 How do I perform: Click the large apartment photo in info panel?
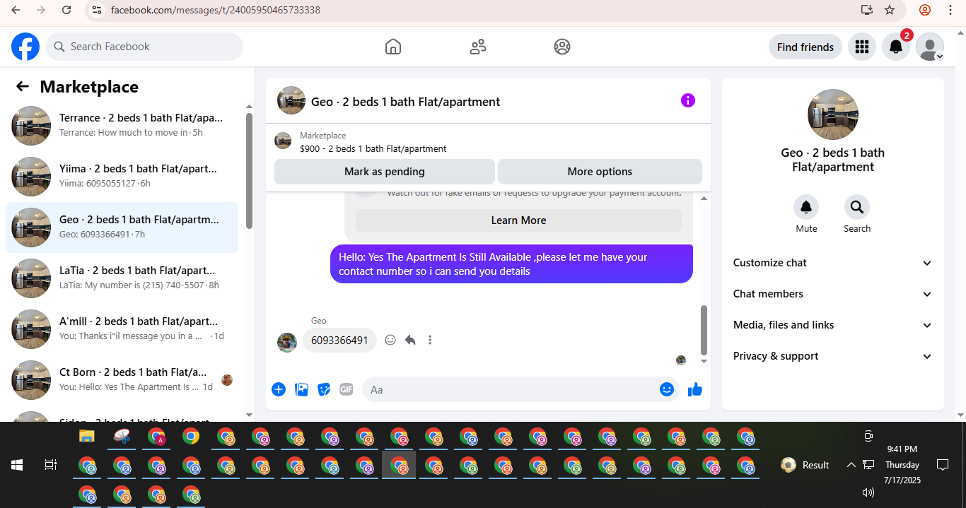pyautogui.click(x=833, y=114)
